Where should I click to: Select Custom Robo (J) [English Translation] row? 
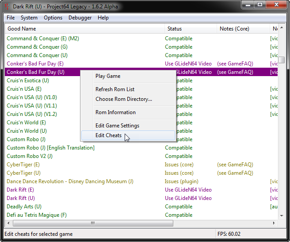[x=141, y=148]
